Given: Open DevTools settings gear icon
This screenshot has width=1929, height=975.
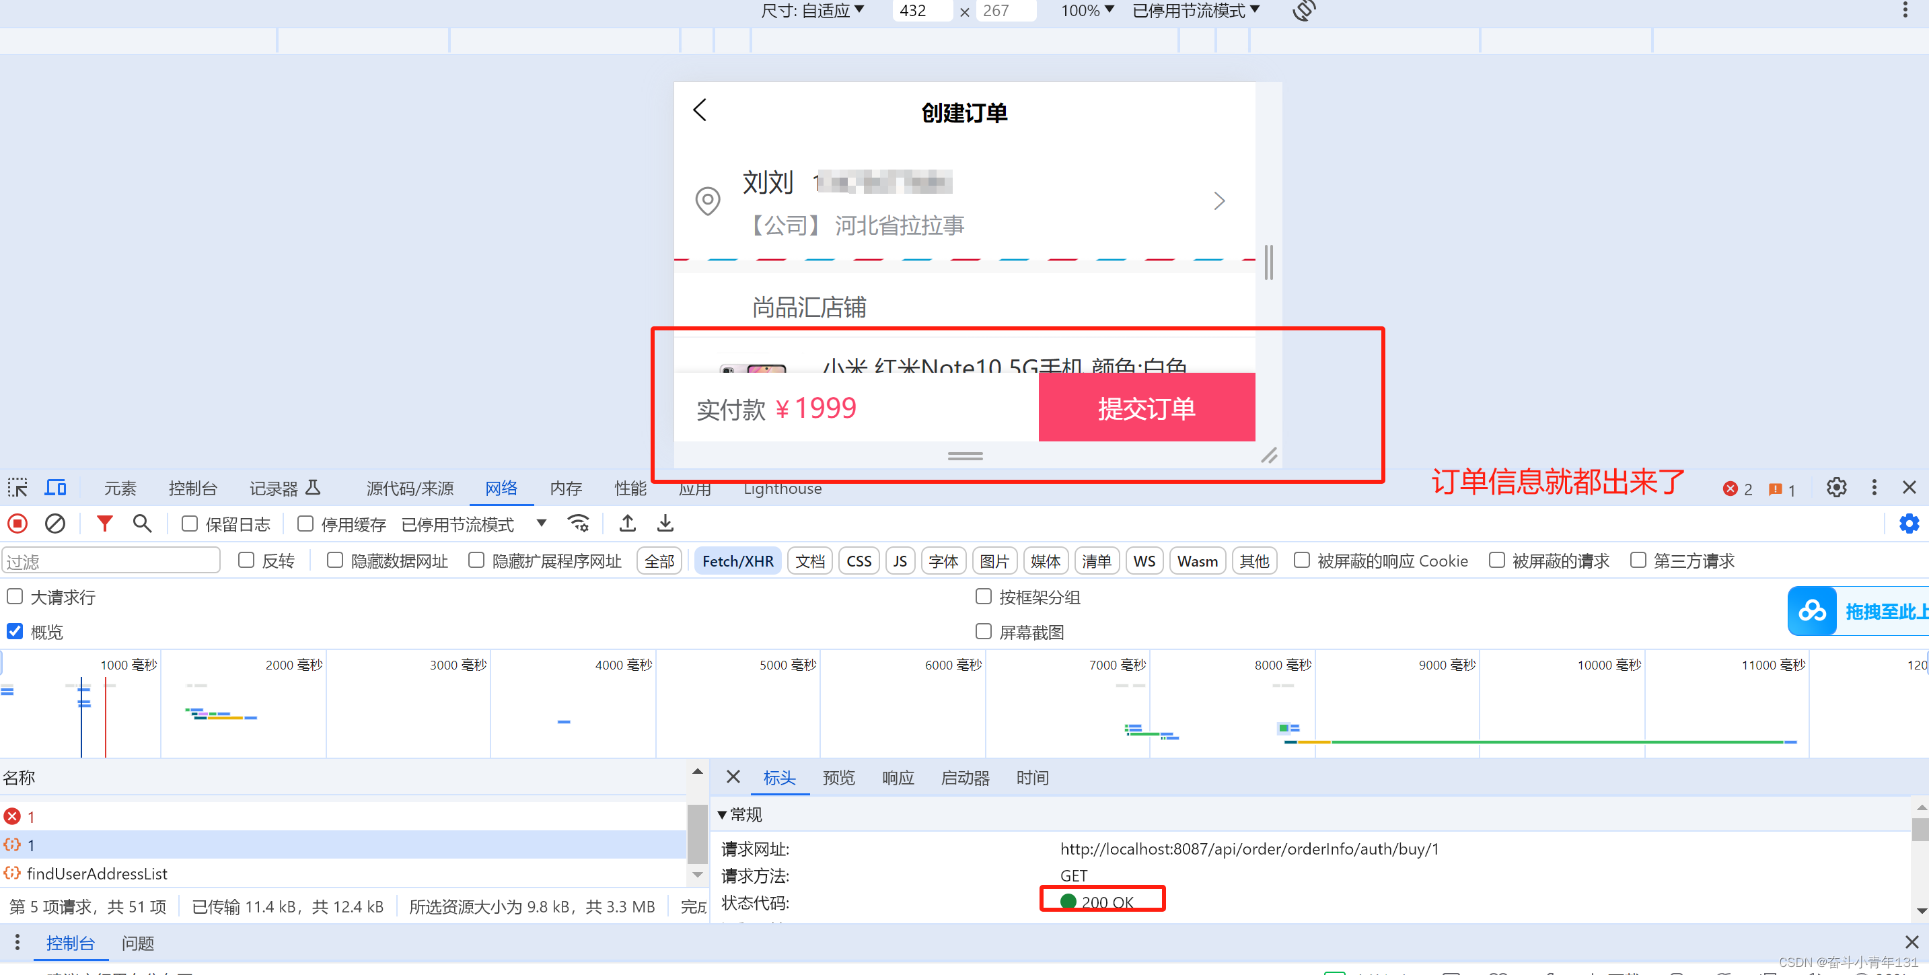Looking at the screenshot, I should [1835, 489].
